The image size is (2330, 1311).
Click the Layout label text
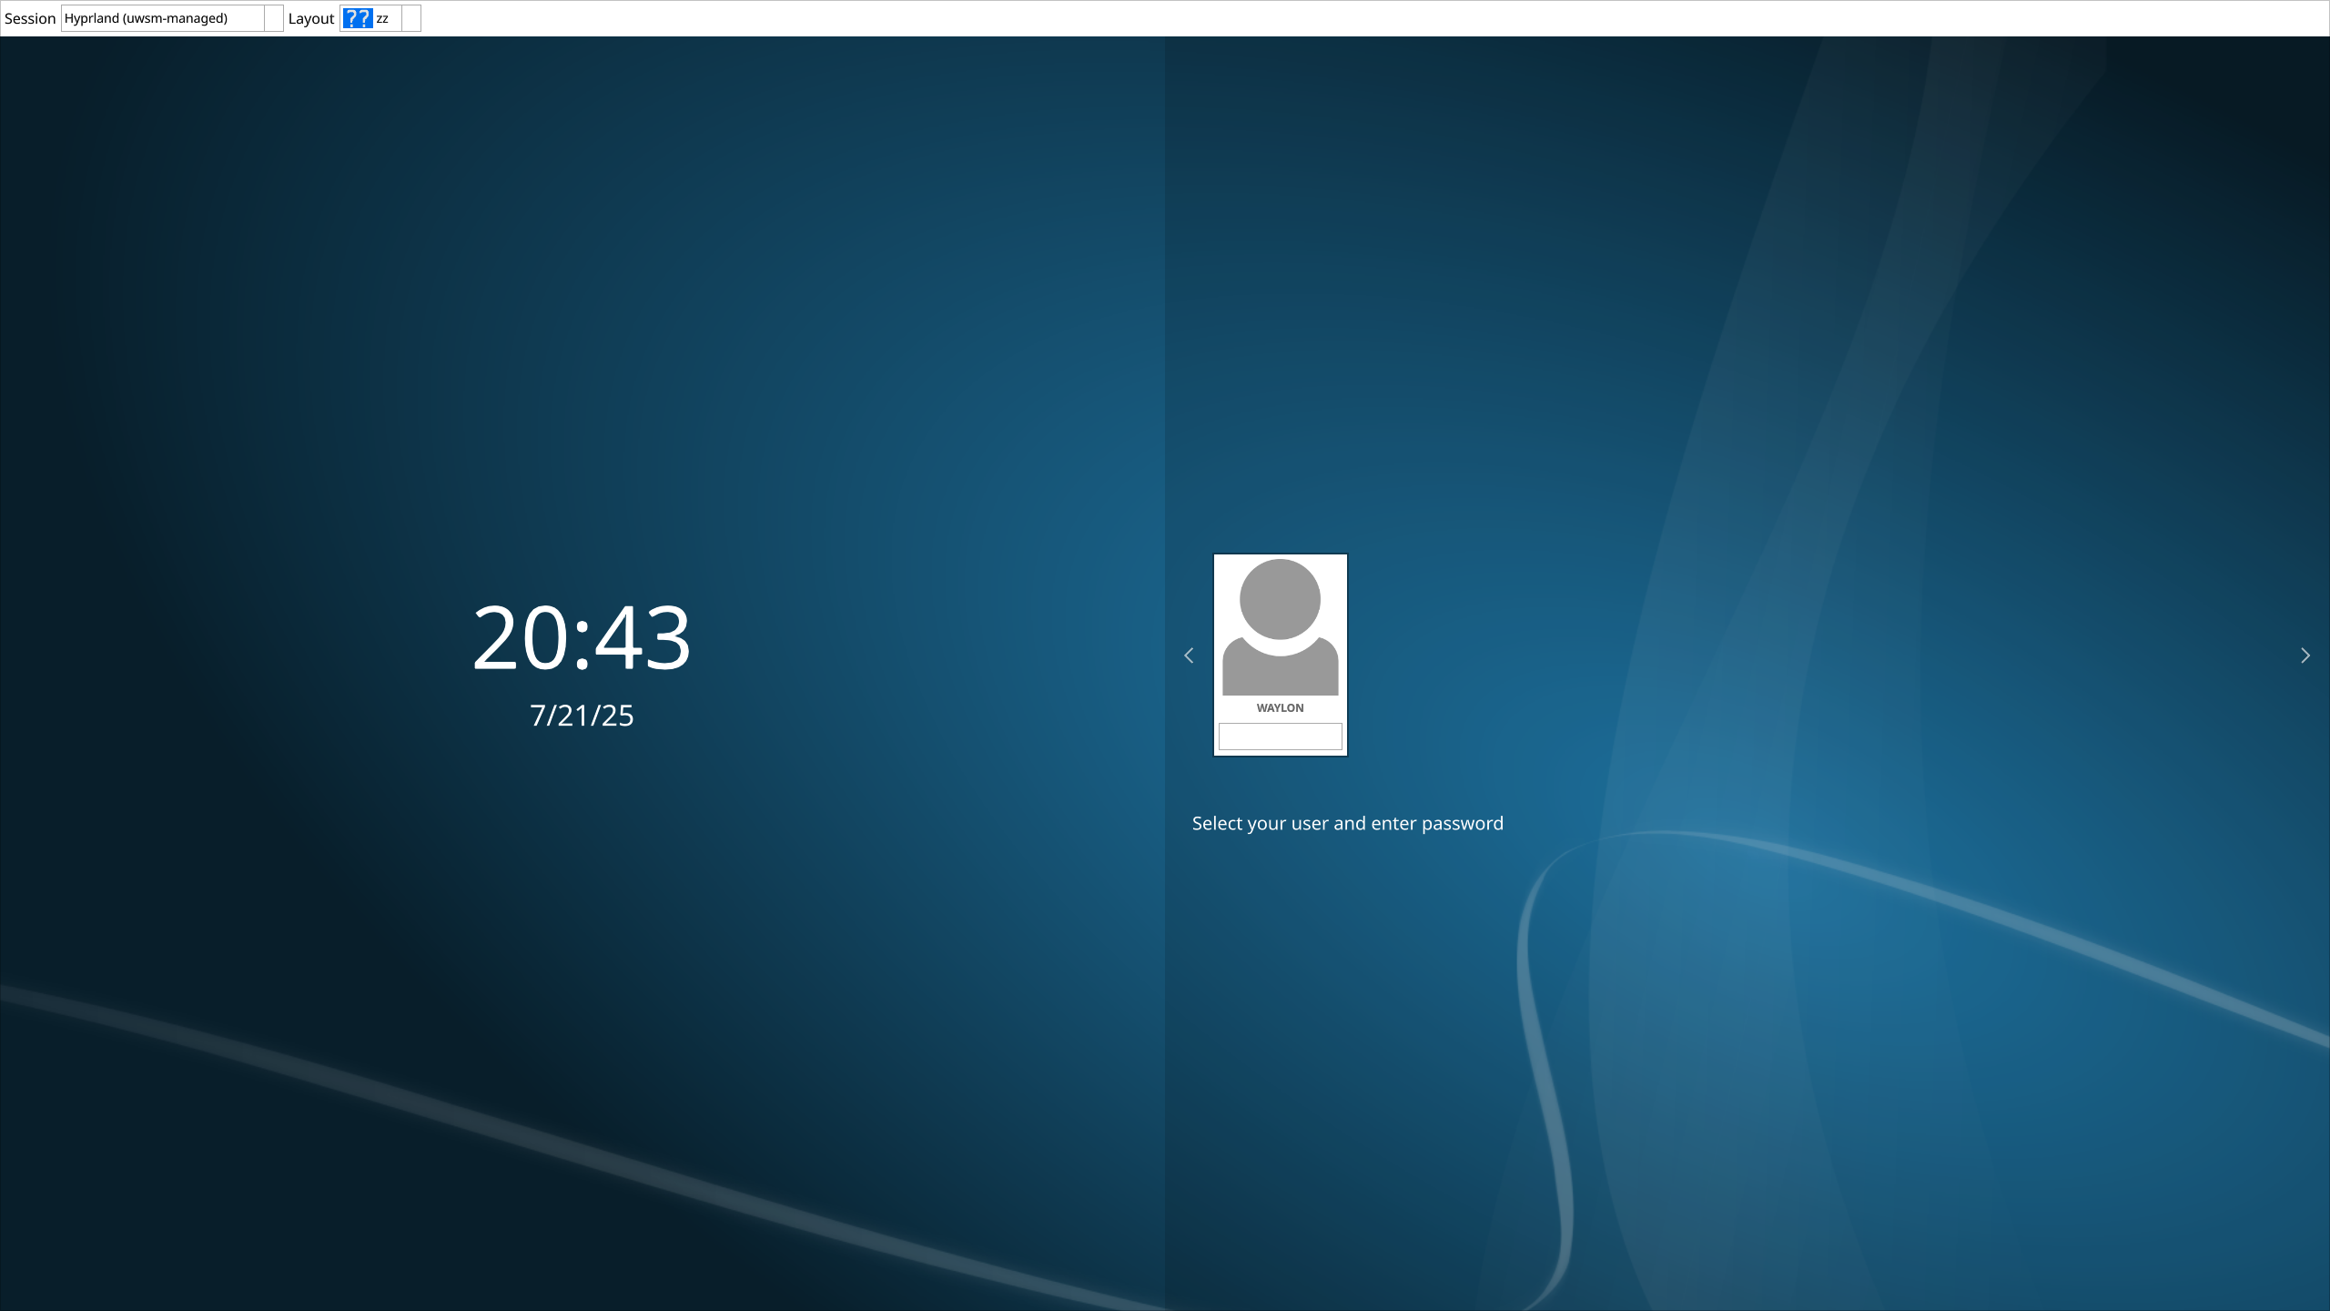click(x=311, y=19)
